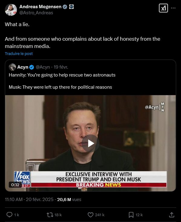This screenshot has width=181, height=222.
Task: Click blue verified badge next to Acyn
Action: click(31, 67)
